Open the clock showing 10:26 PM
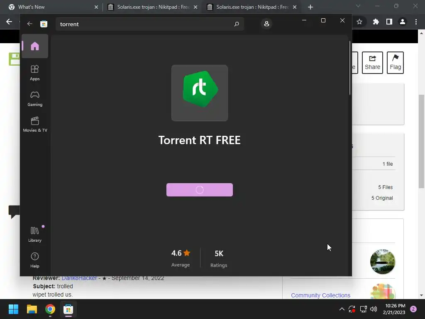 (394, 309)
